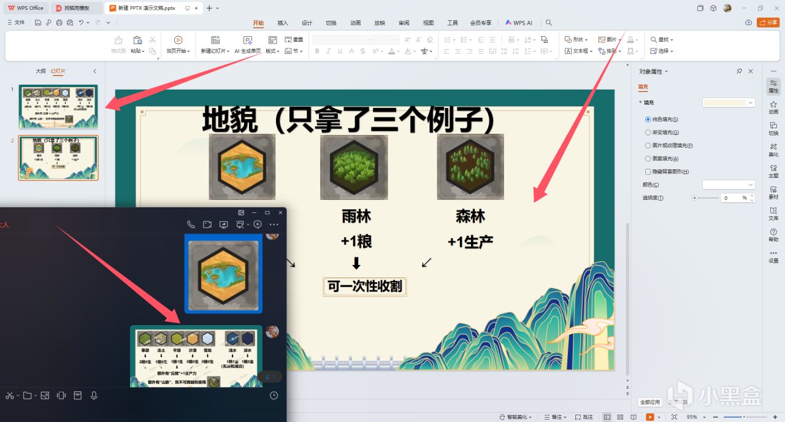This screenshot has height=422, width=785.
Task: Click the 备注 notes button in status bar
Action: [x=554, y=417]
